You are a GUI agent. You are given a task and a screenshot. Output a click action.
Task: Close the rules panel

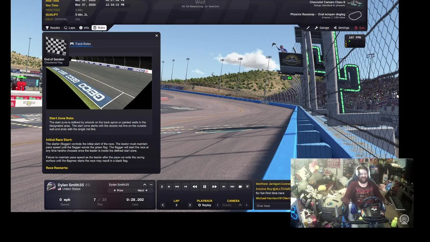coord(157,36)
